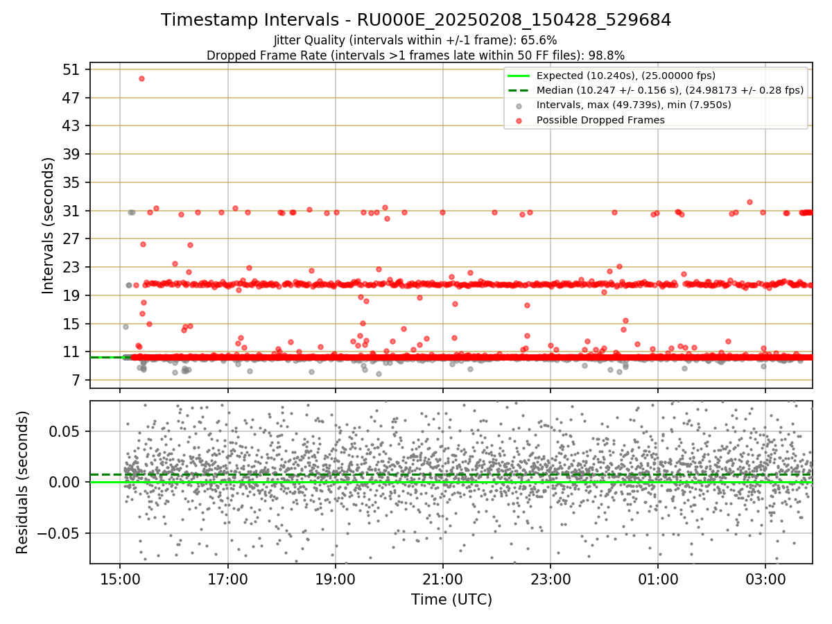Click the y-axis tick label '7'
This screenshot has width=832, height=624.
pos(77,381)
